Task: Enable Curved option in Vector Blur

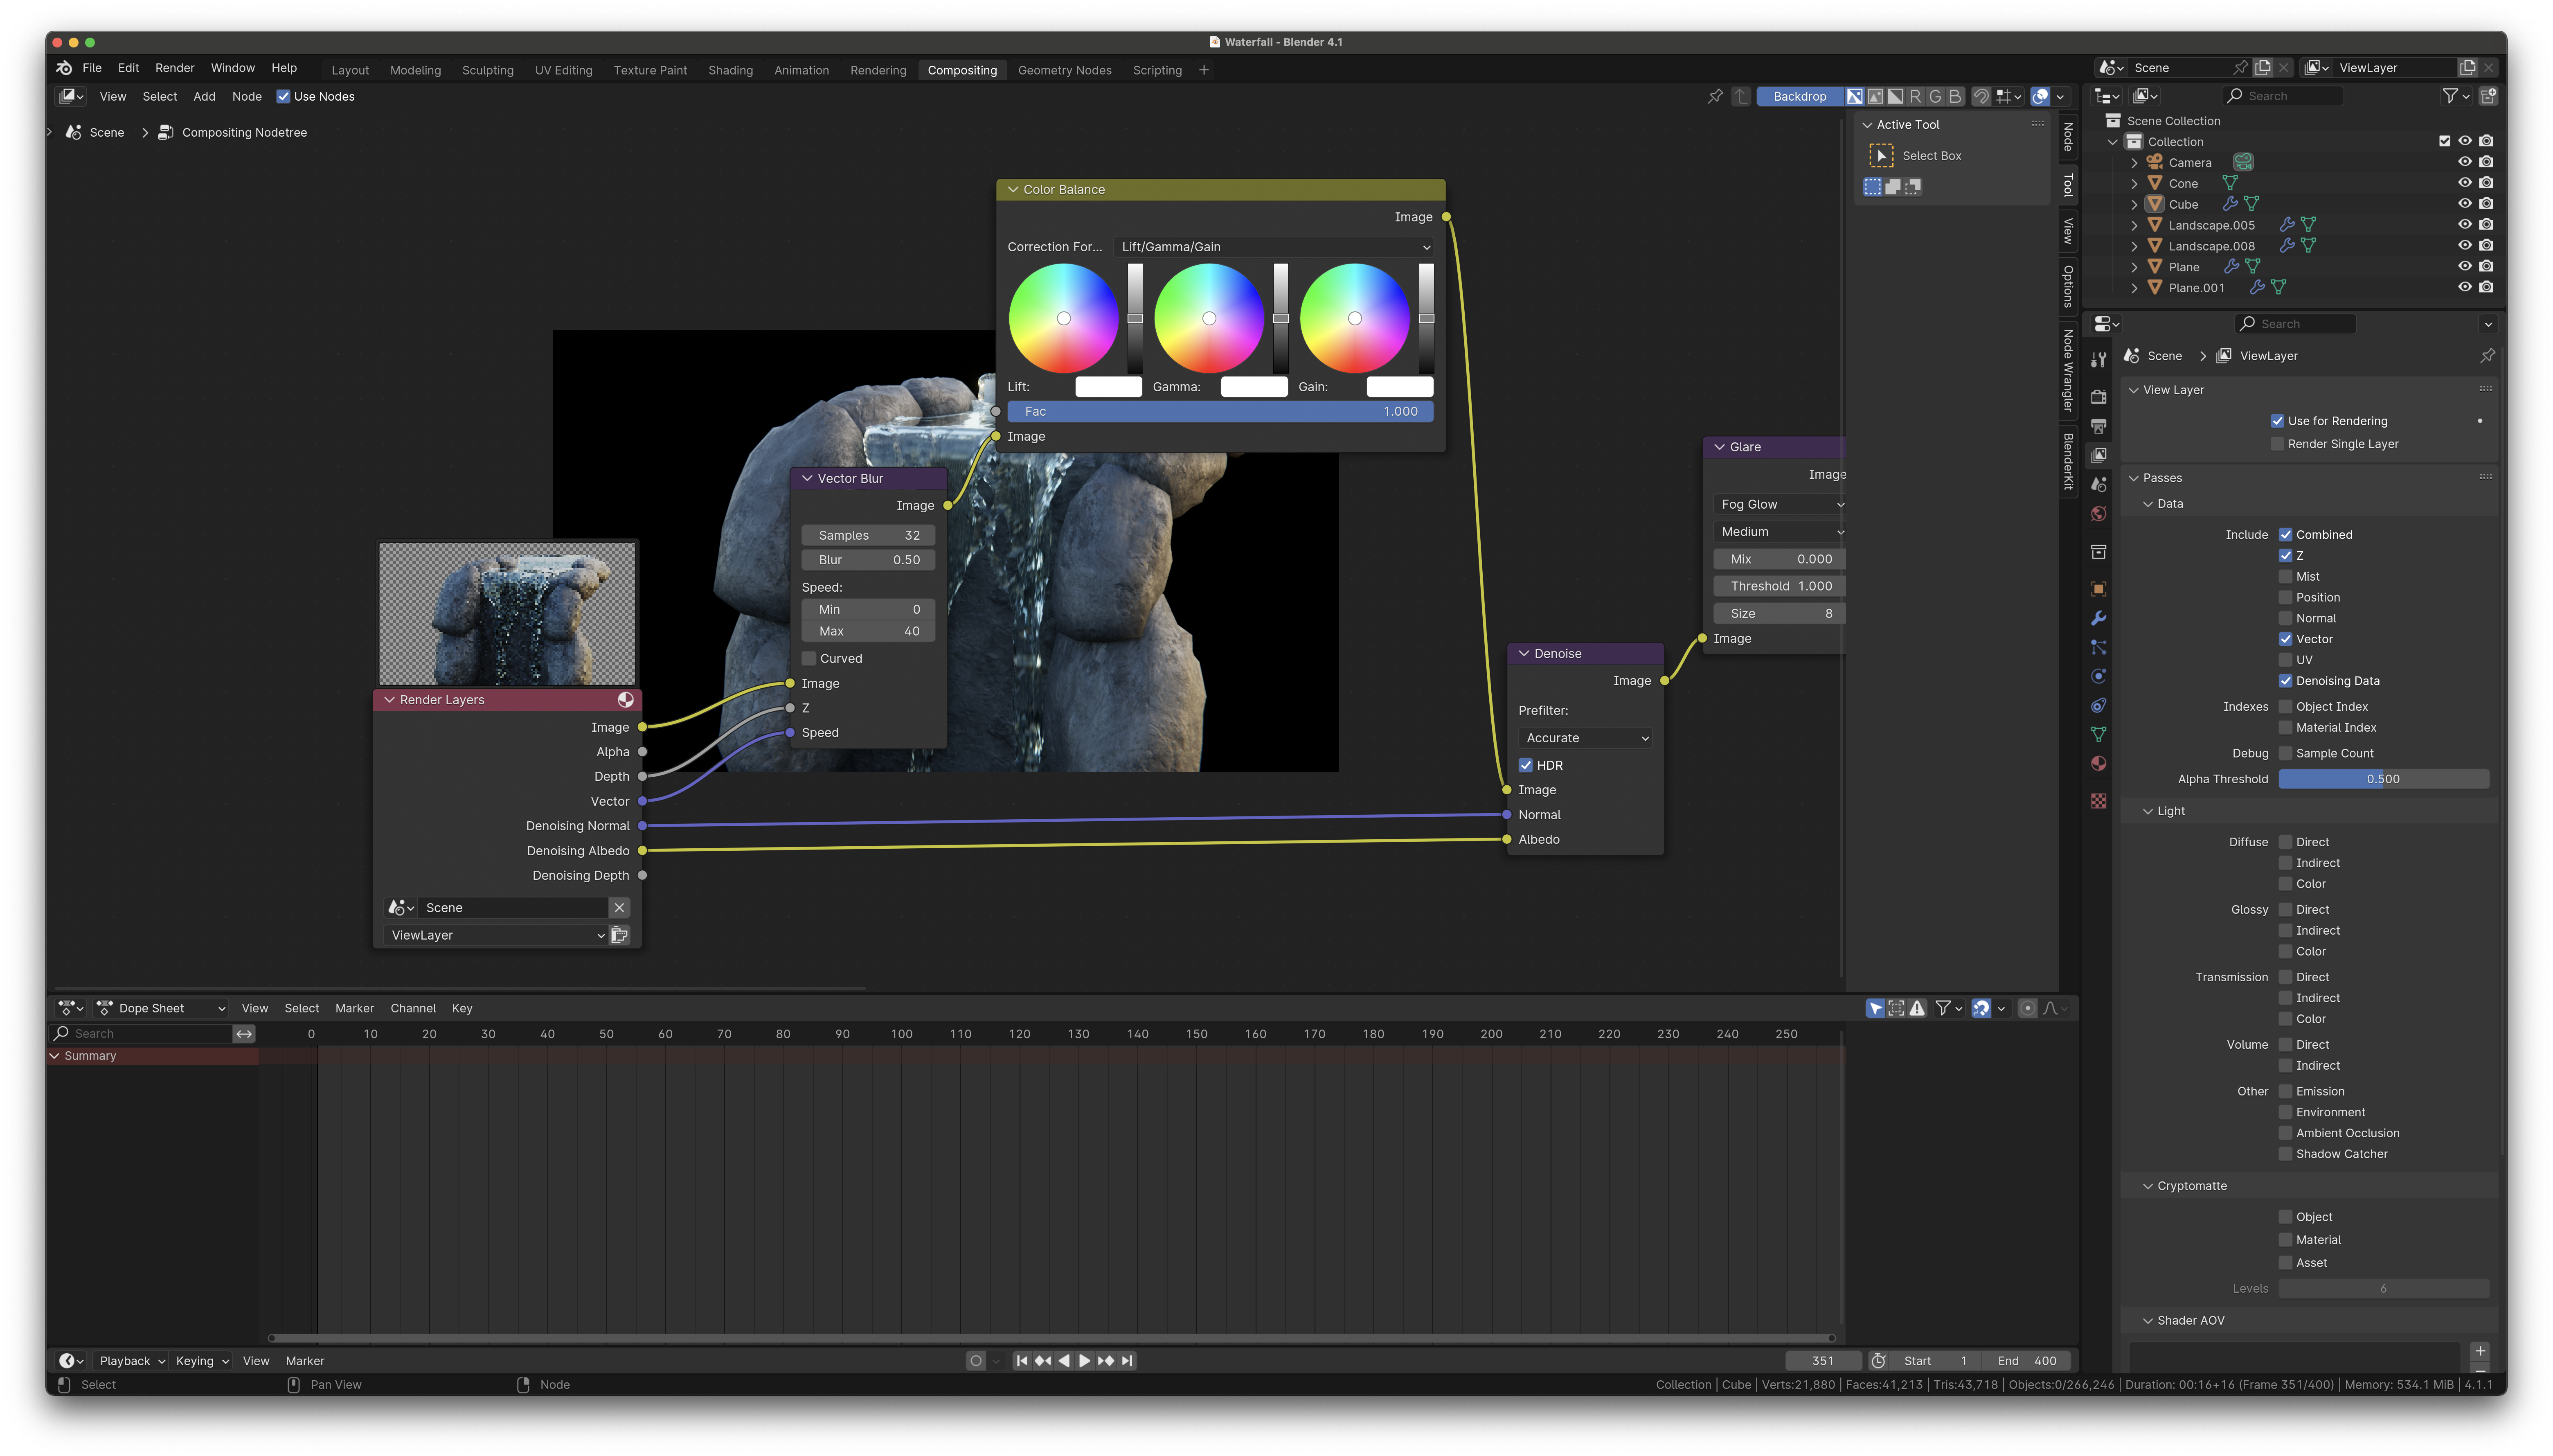Action: click(x=809, y=658)
